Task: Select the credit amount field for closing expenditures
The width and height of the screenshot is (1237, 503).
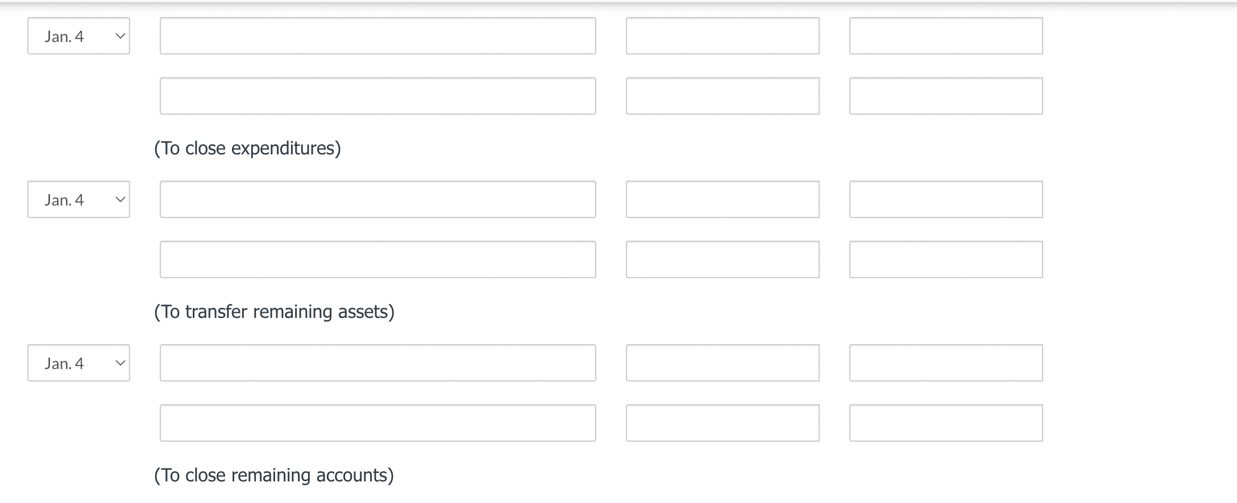Action: point(945,95)
